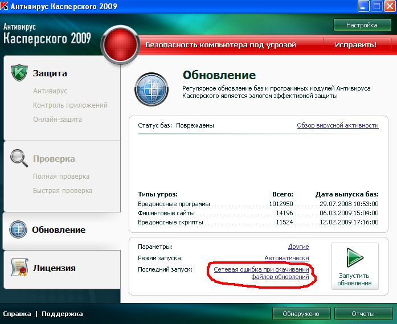Open the Отчеты reports button
This screenshot has height=324, width=397.
tap(363, 314)
